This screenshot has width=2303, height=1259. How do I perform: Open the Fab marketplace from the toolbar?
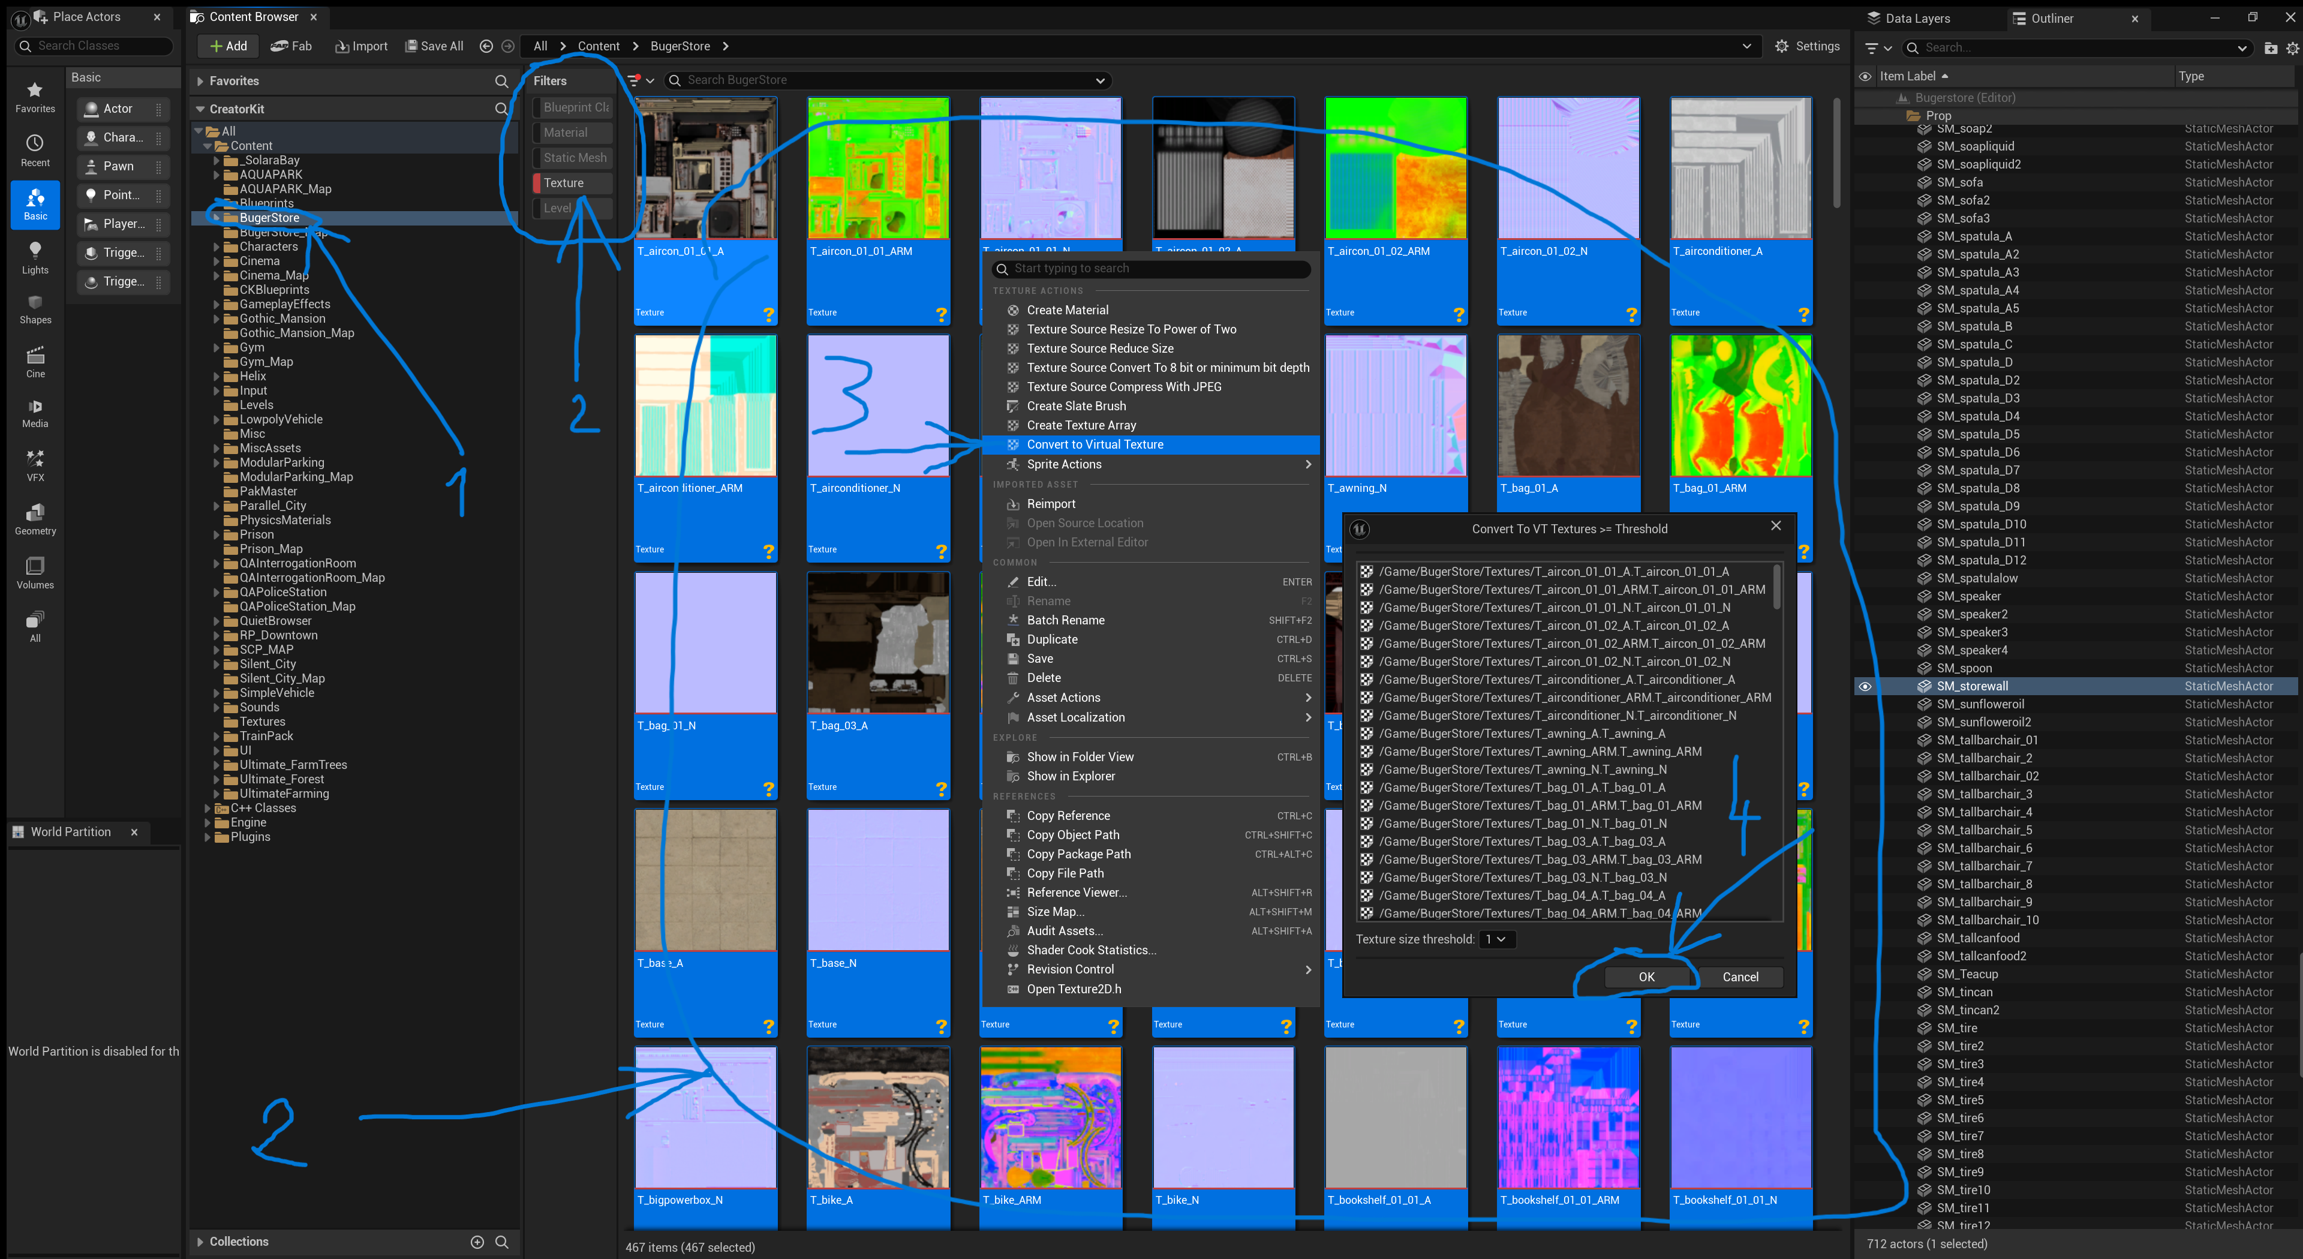[x=290, y=46]
